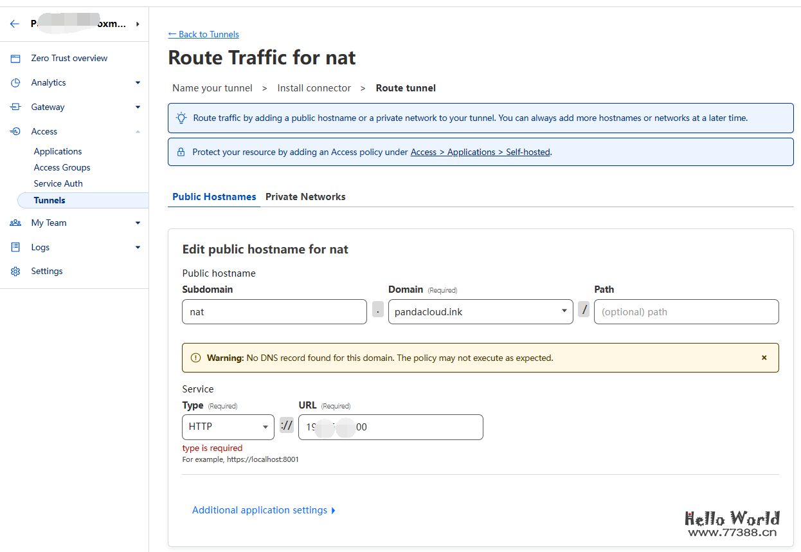Click the Subdomain input field containing nat
This screenshot has width=801, height=552.
274,312
